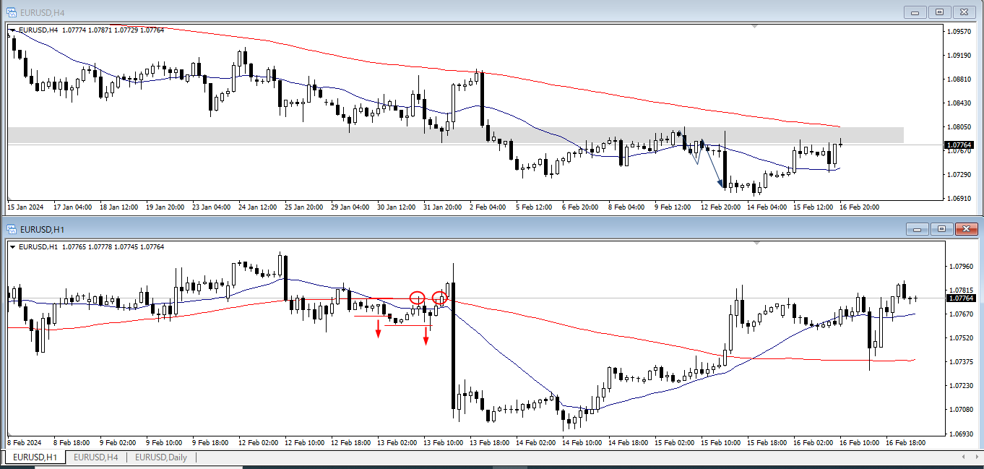Image resolution: width=984 pixels, height=469 pixels.
Task: Select the EURUSD,H1 bottom tab
Action: [x=36, y=457]
